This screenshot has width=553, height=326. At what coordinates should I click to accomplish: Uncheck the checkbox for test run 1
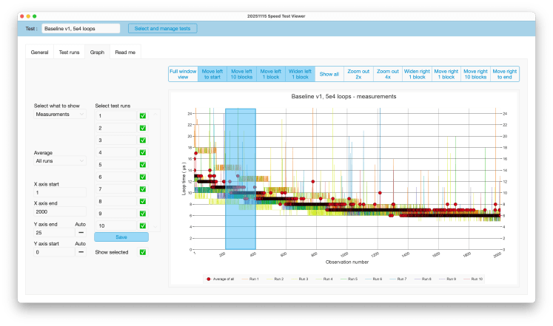click(143, 115)
